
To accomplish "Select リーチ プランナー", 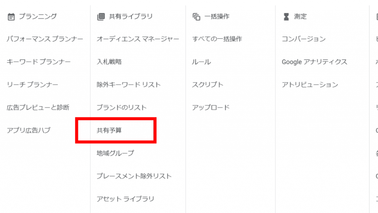I will pyautogui.click(x=32, y=85).
